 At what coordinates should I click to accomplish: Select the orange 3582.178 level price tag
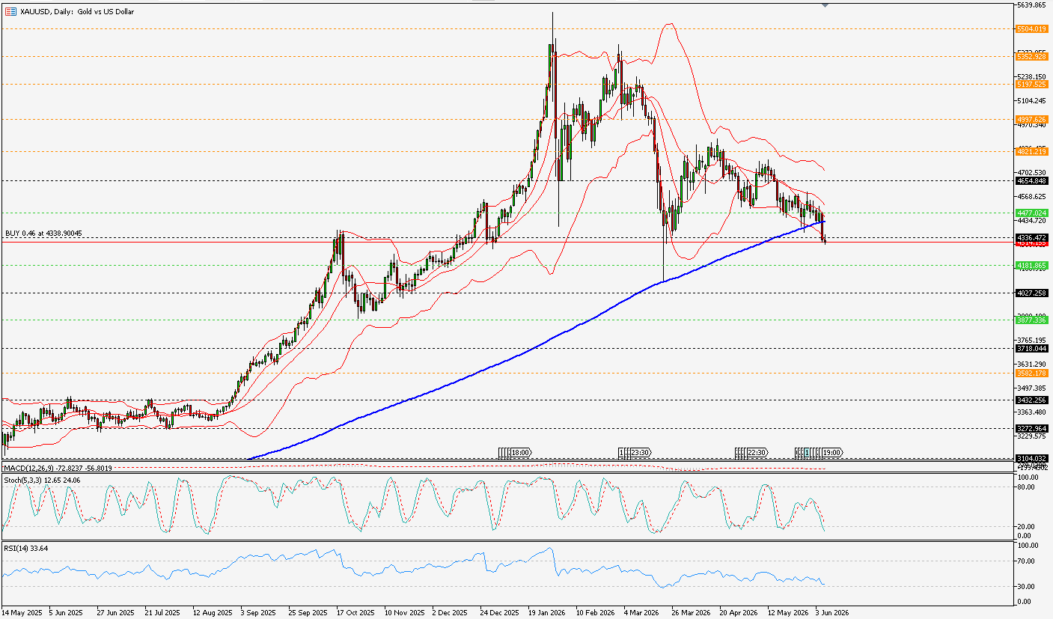pos(1034,372)
